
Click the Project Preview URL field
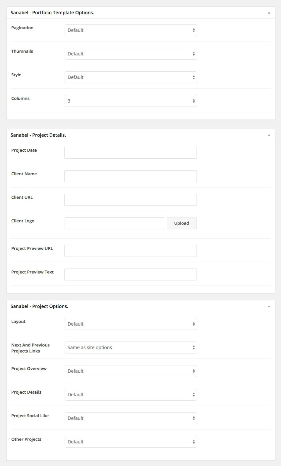130,251
